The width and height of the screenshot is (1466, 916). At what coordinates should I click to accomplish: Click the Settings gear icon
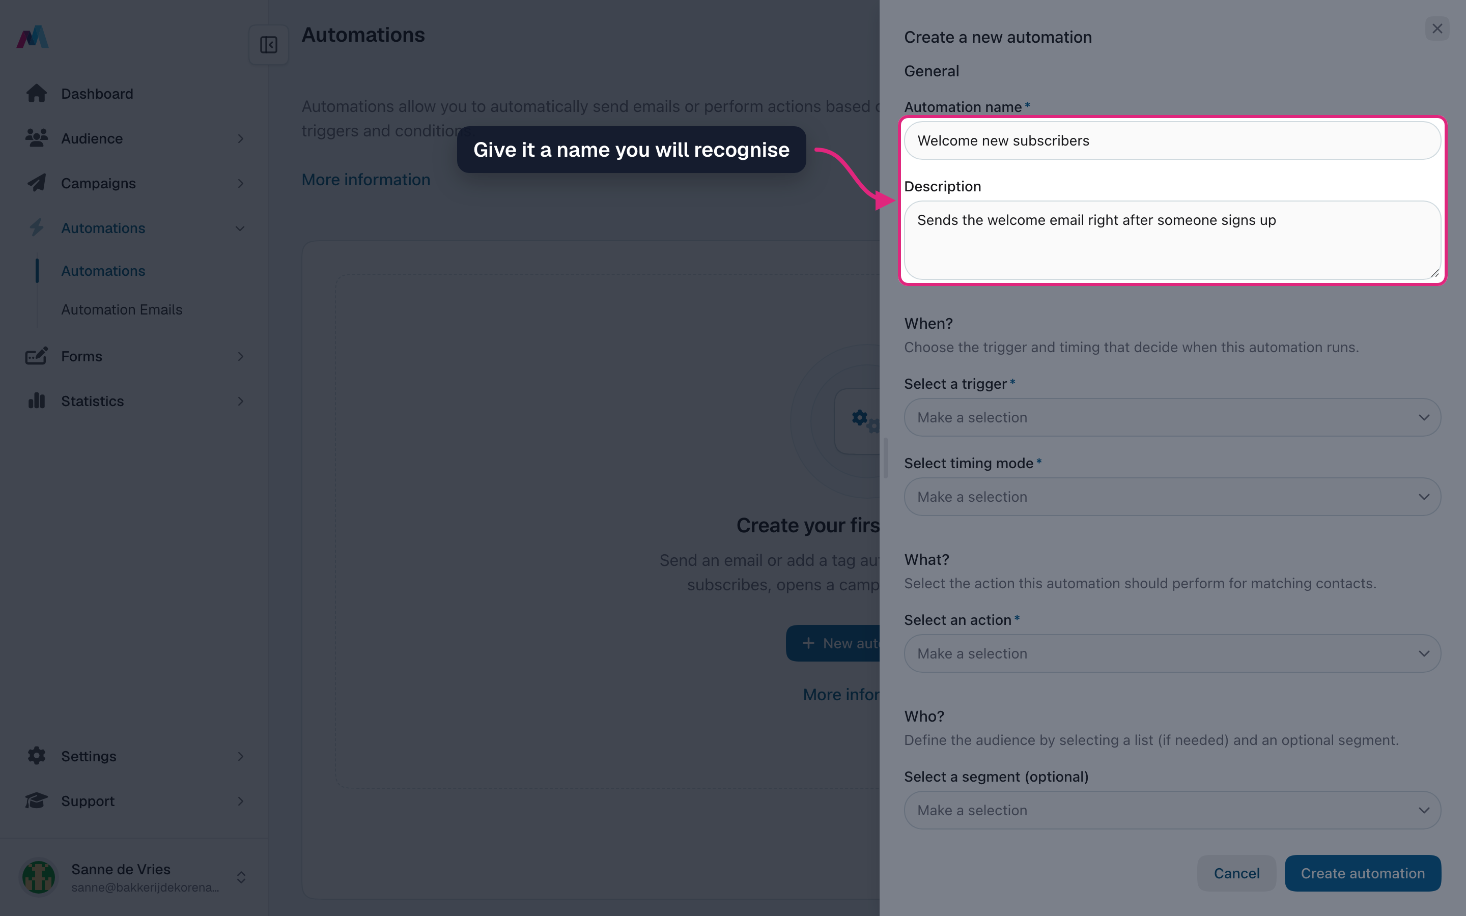pos(36,756)
